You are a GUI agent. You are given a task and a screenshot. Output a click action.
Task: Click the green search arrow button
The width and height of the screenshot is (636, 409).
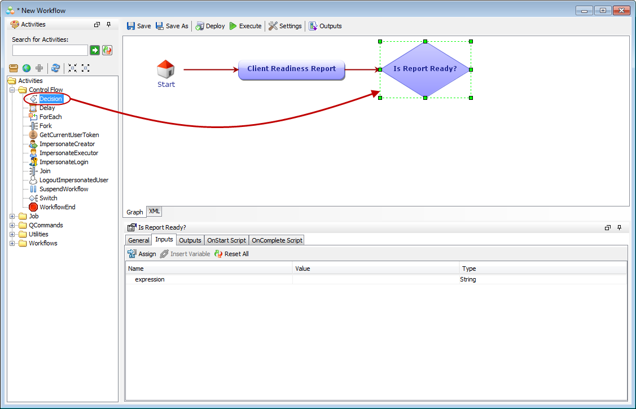95,50
